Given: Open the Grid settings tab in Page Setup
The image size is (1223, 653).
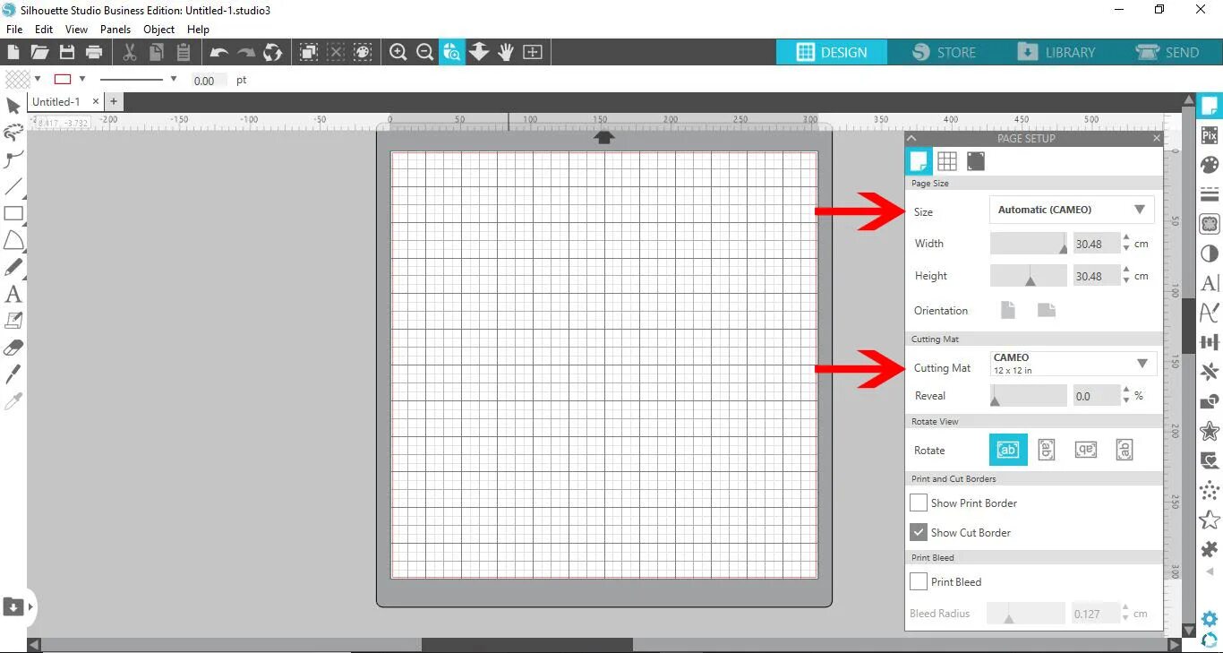Looking at the screenshot, I should [x=947, y=161].
